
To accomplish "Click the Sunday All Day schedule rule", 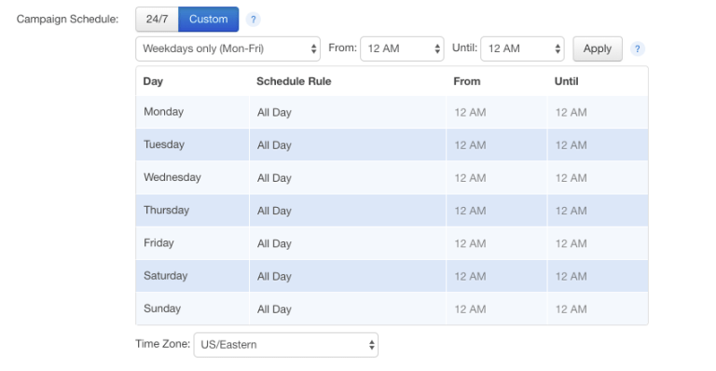I will 274,309.
